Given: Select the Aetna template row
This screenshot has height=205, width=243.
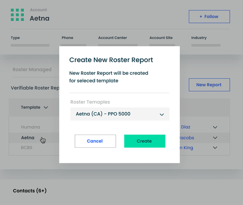Looking at the screenshot, I should pyautogui.click(x=28, y=137).
